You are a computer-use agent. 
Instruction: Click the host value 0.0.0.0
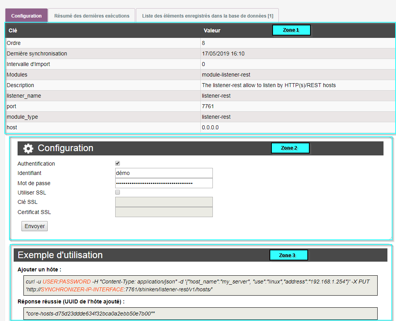(x=210, y=127)
